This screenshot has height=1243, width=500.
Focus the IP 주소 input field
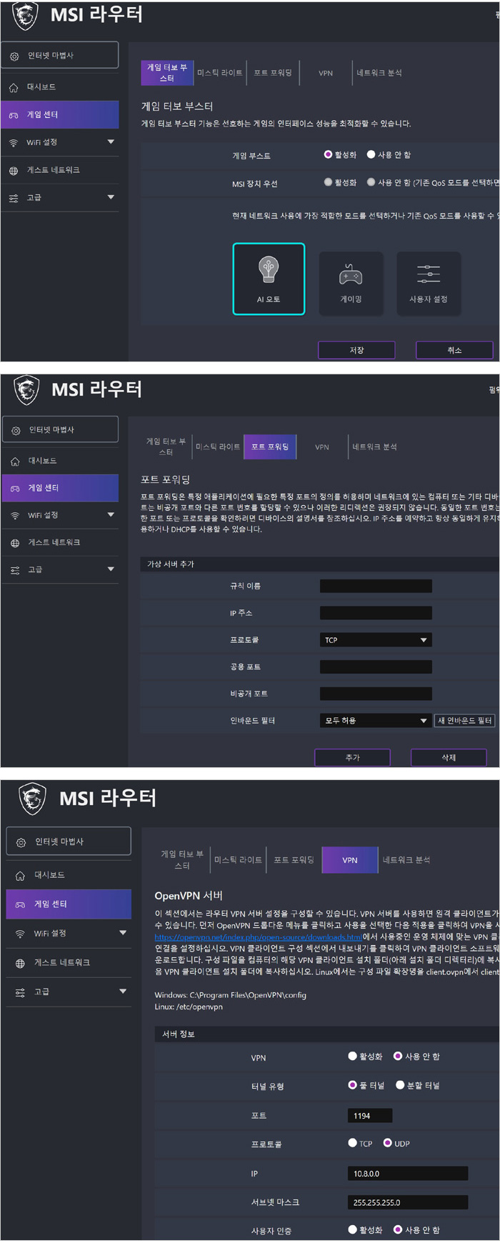coord(376,613)
